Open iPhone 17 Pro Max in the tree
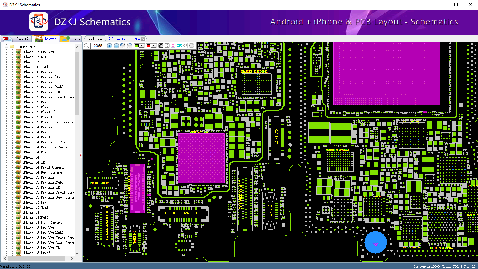 (38, 52)
